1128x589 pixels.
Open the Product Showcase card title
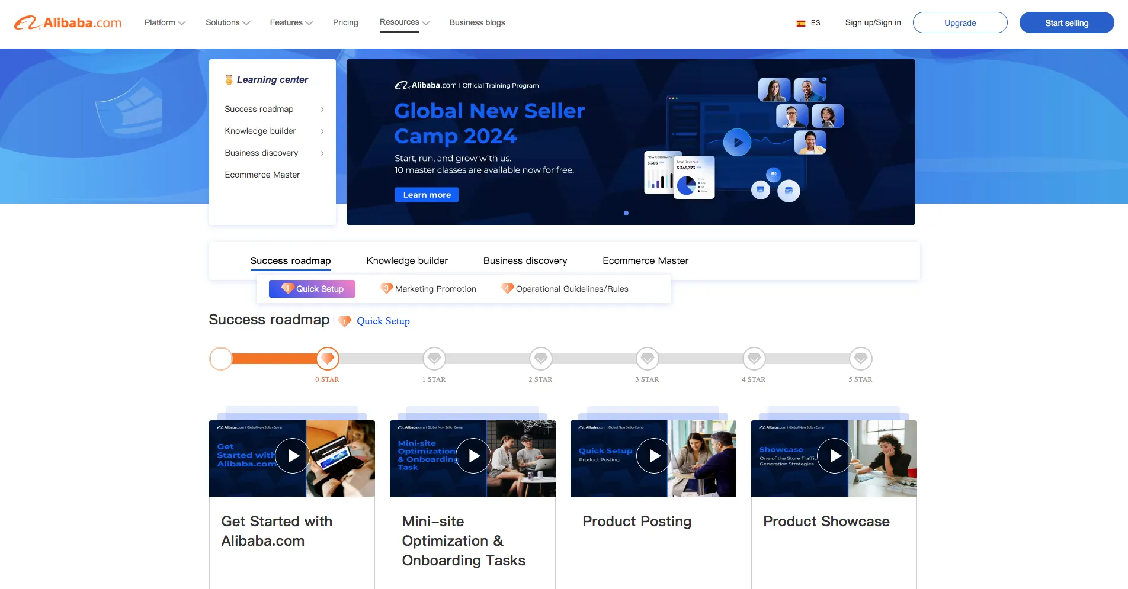pos(826,522)
